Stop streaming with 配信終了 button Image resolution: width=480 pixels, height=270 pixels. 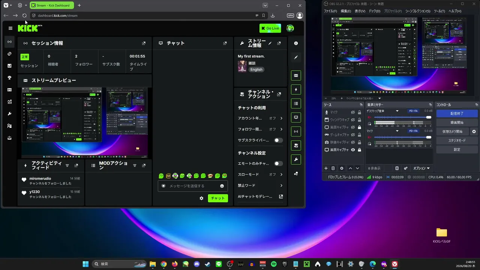pos(457,114)
